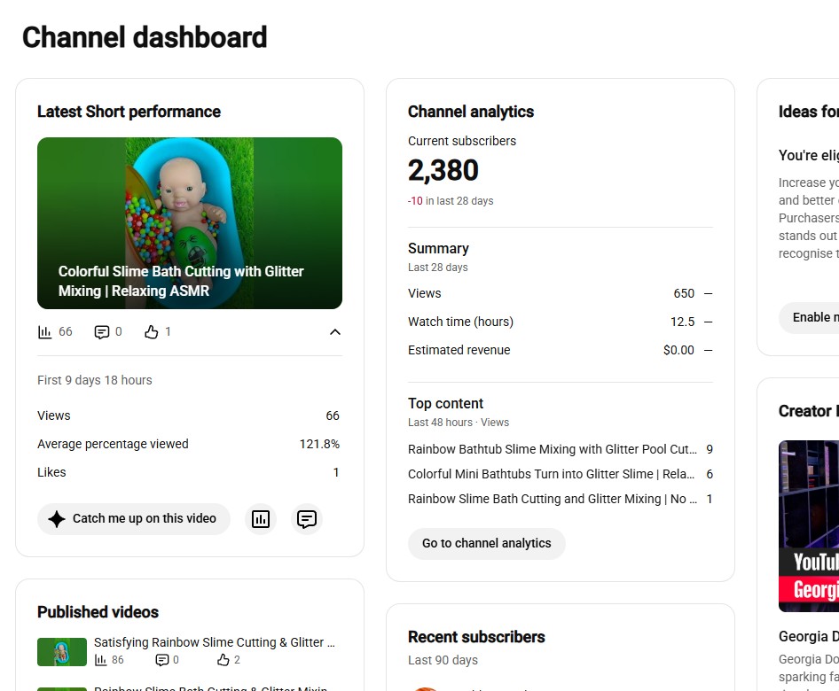Viewport: 839px width, 691px height.
Task: Click Watch time 12.5 value
Action: (682, 322)
